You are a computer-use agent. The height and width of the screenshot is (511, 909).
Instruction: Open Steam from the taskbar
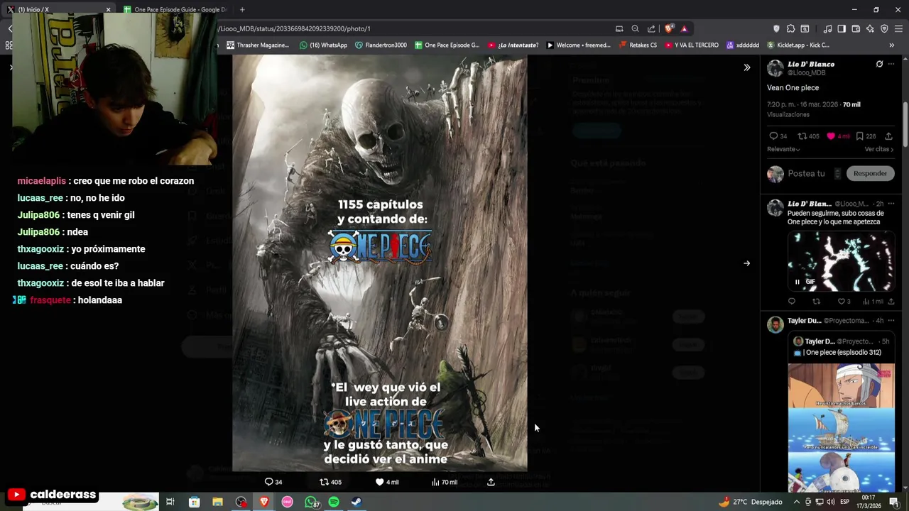tap(356, 502)
